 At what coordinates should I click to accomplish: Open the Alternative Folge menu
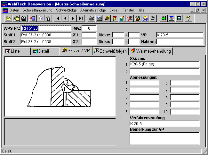tap(93, 10)
